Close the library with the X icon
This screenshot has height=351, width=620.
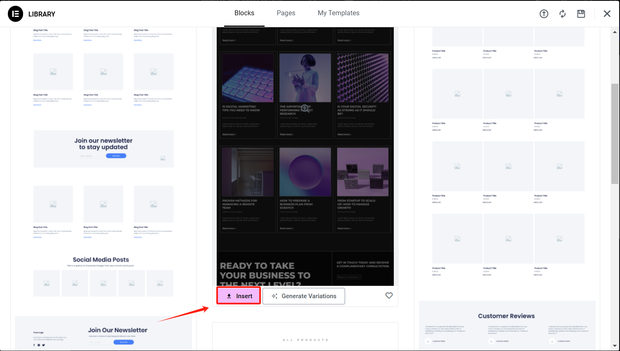tap(607, 14)
